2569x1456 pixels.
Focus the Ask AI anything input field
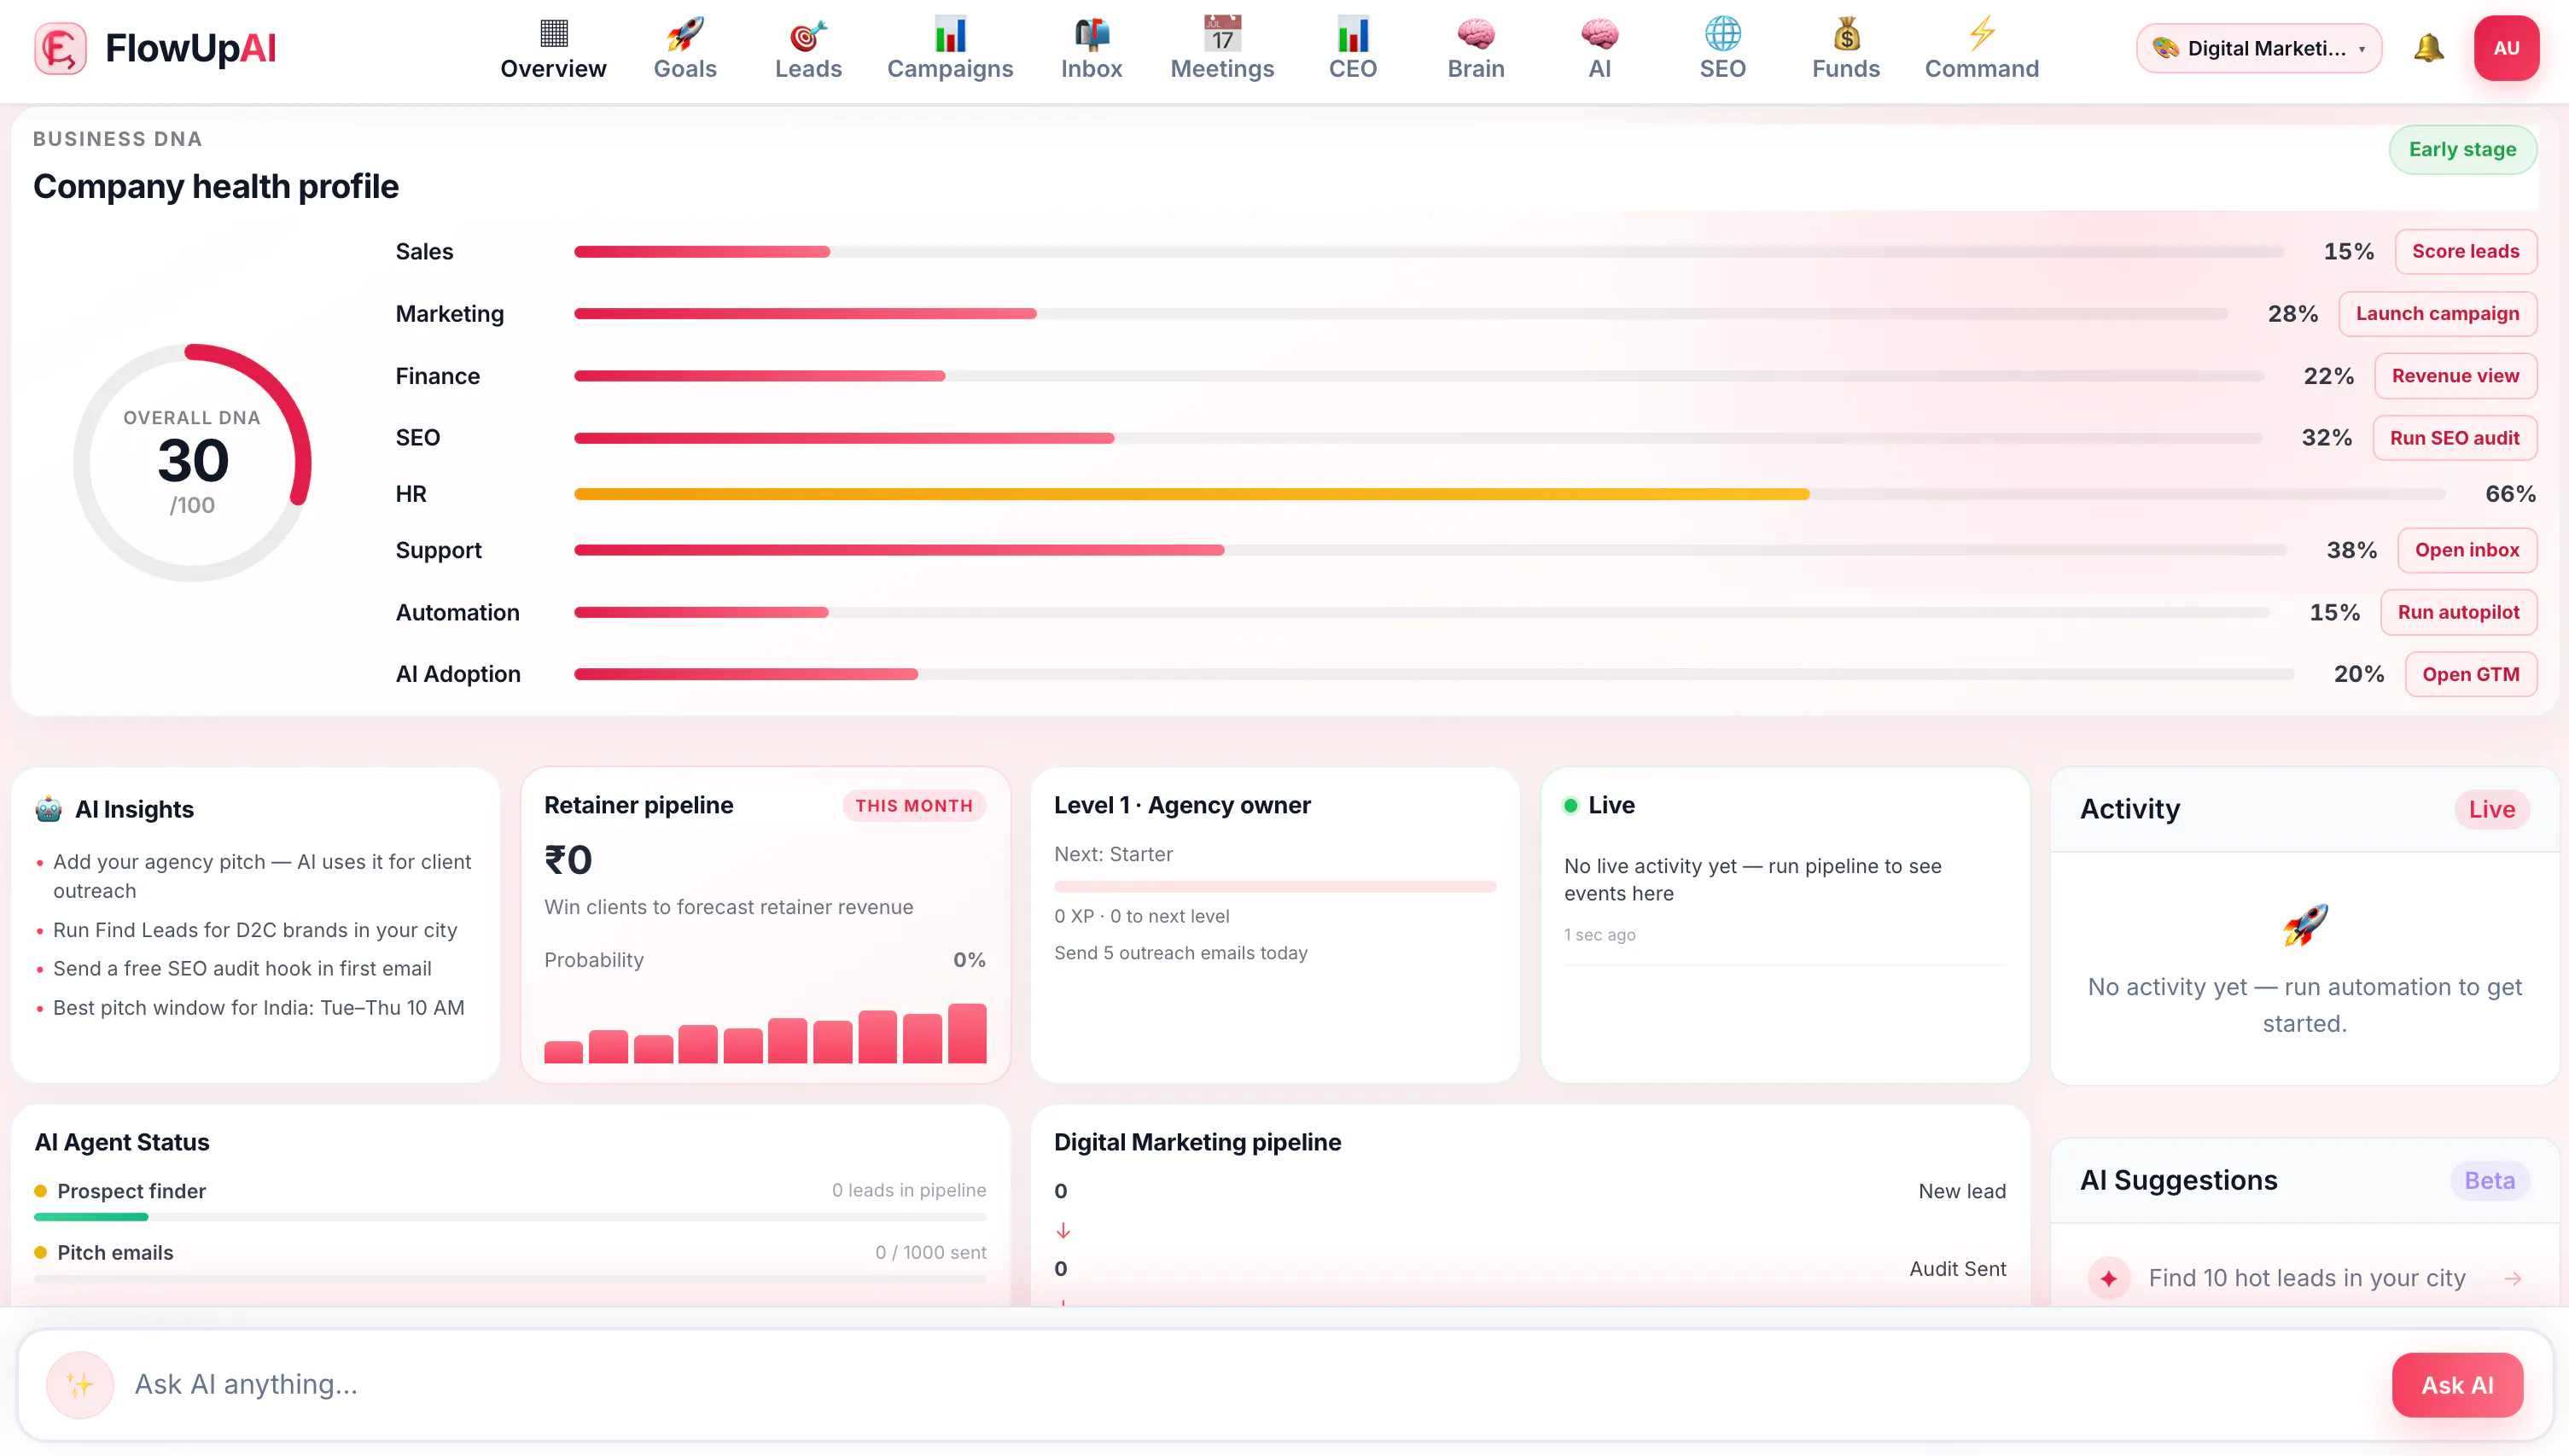[x=1250, y=1385]
